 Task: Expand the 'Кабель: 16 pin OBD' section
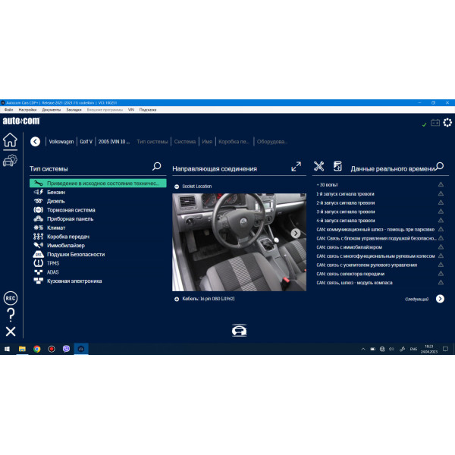177,299
